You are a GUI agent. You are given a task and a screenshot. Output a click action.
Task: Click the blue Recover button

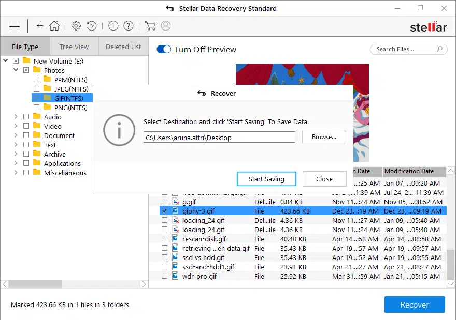point(415,304)
